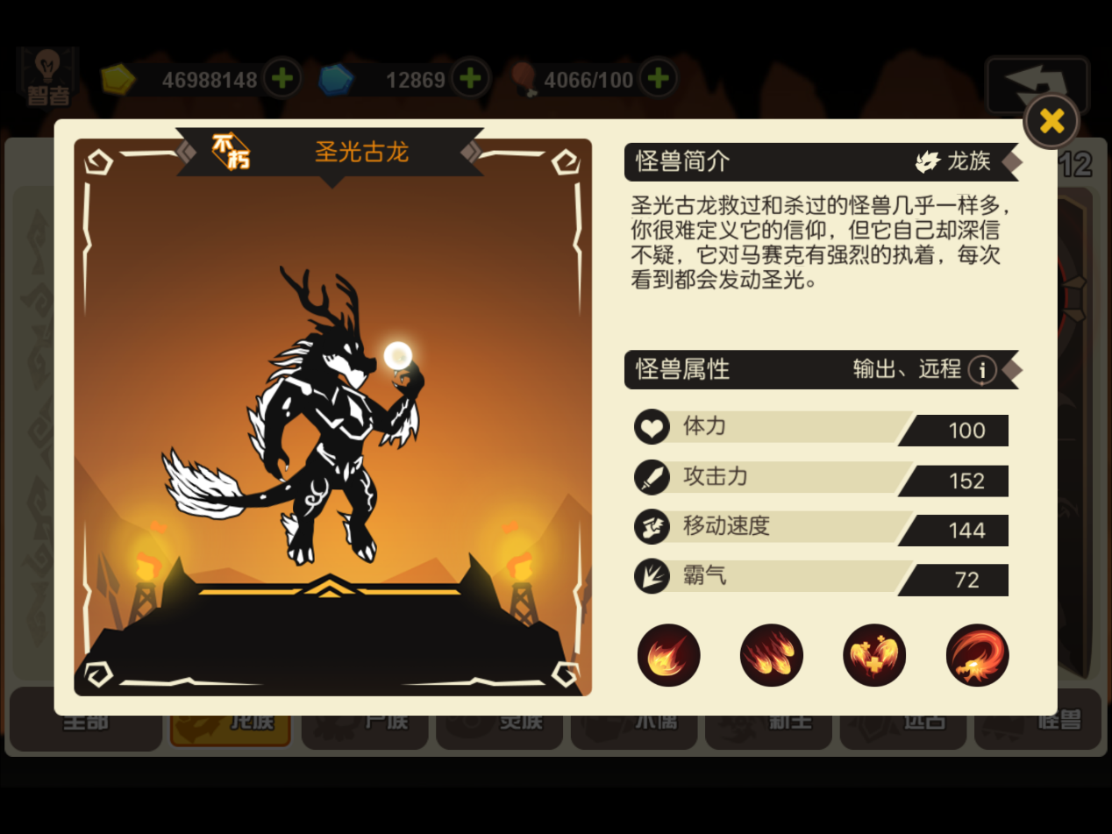
Task: Close the monster detail popup
Action: pyautogui.click(x=1051, y=121)
